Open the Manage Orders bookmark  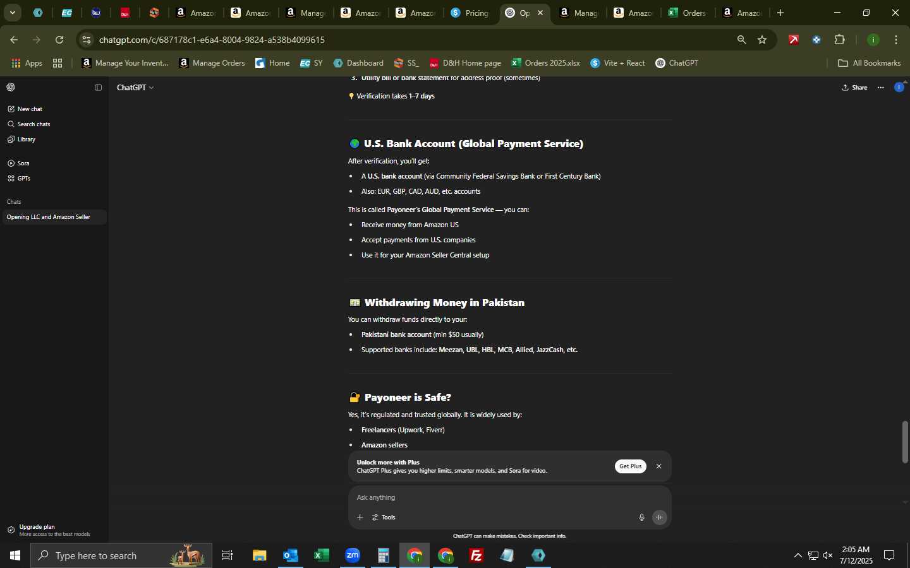pos(212,63)
